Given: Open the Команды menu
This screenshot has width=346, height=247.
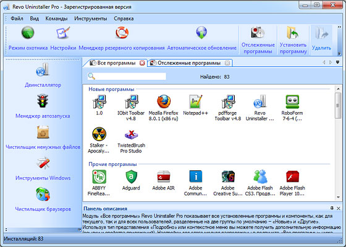Looking at the screenshot, I should [x=56, y=19].
